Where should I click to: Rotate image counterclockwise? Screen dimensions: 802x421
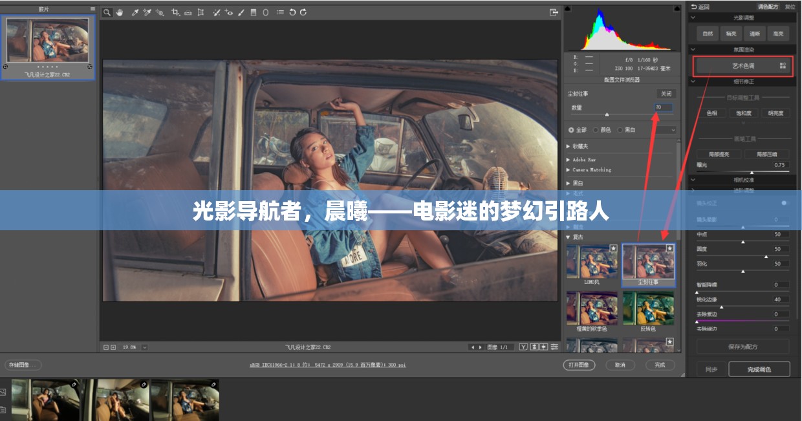292,12
